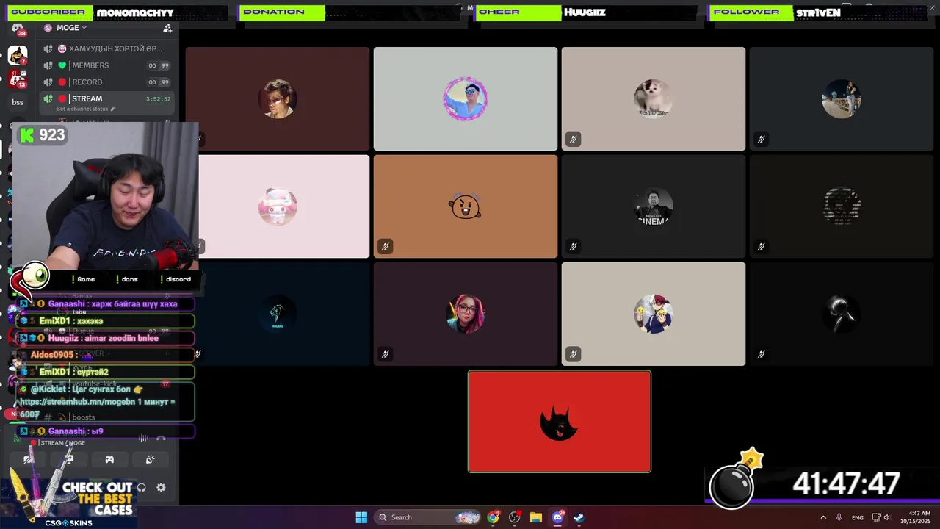Viewport: 940px width, 529px height.
Task: Click the taskbar Search box
Action: click(x=427, y=517)
